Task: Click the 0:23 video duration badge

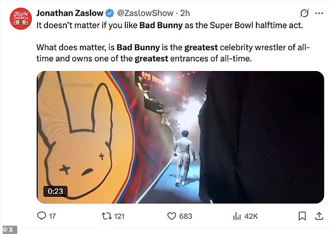Action: tap(55, 191)
